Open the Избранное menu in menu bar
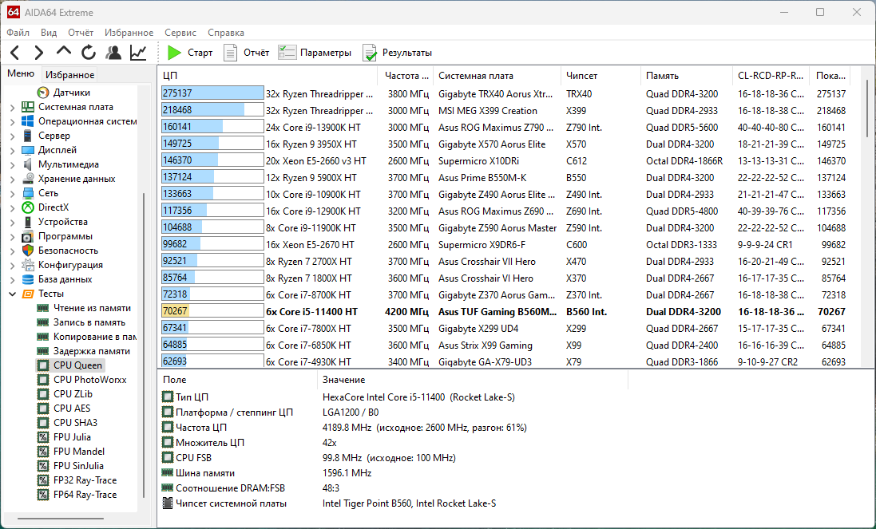The height and width of the screenshot is (529, 876). click(x=129, y=33)
